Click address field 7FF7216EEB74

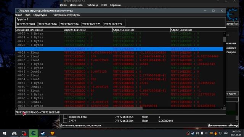[70, 24]
